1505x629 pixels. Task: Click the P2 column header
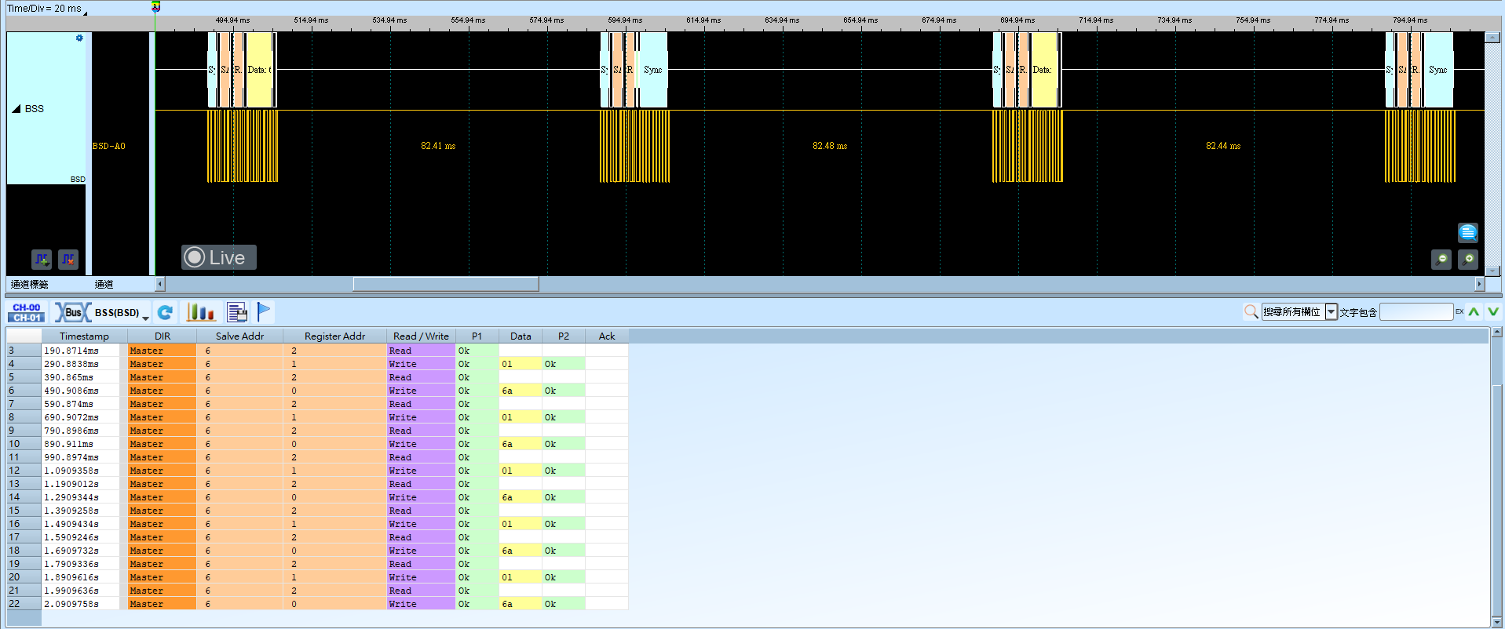(564, 336)
